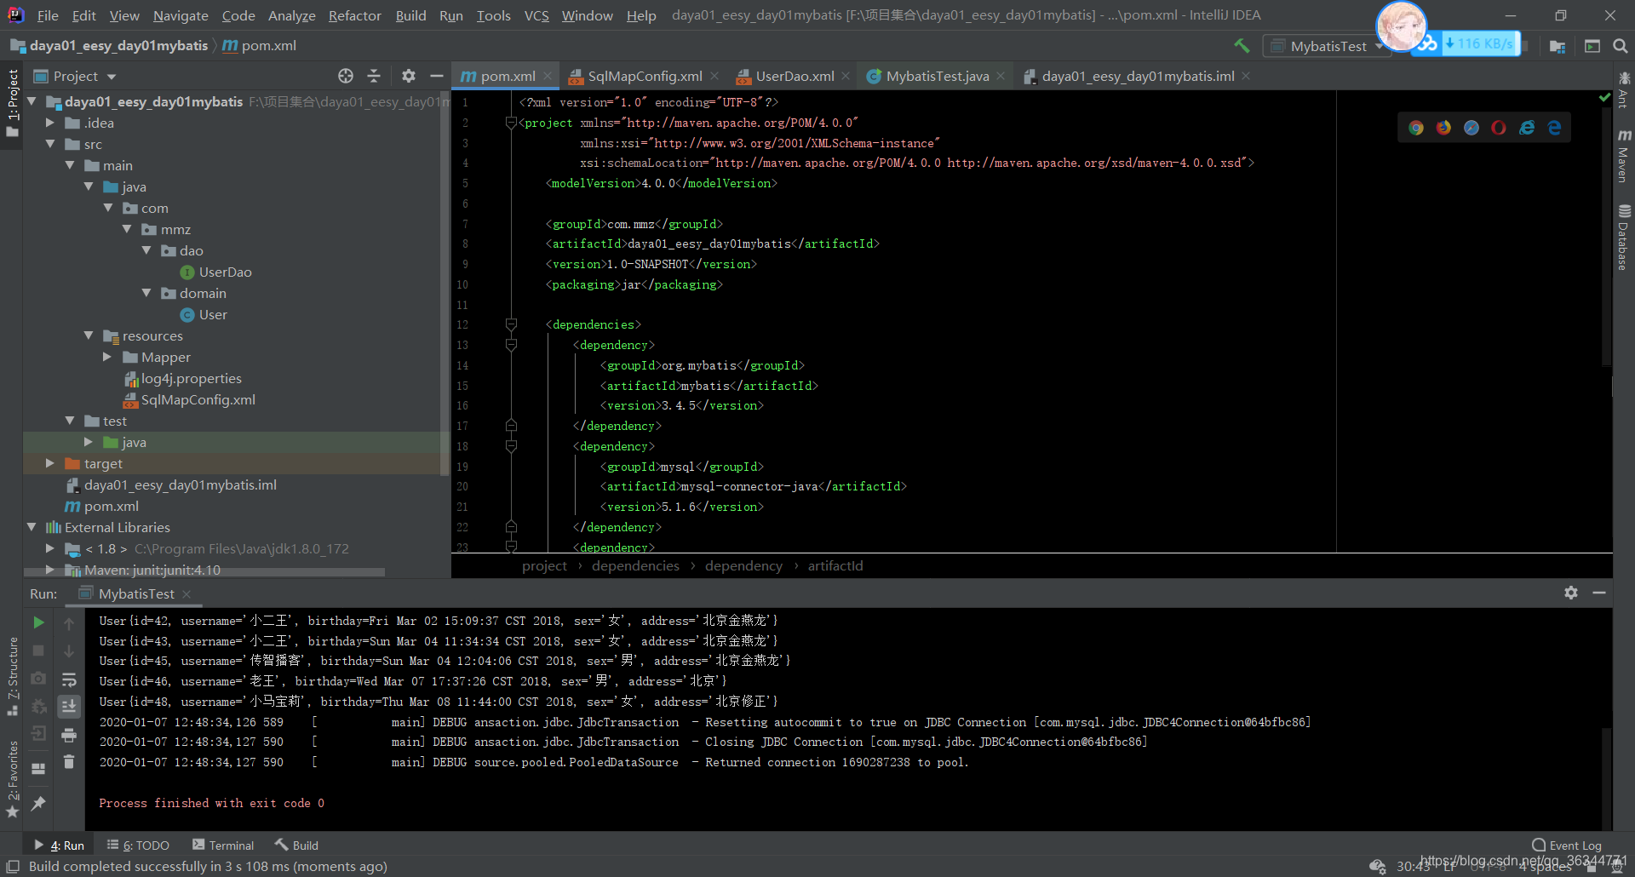Open Project panel settings gear

tap(409, 76)
